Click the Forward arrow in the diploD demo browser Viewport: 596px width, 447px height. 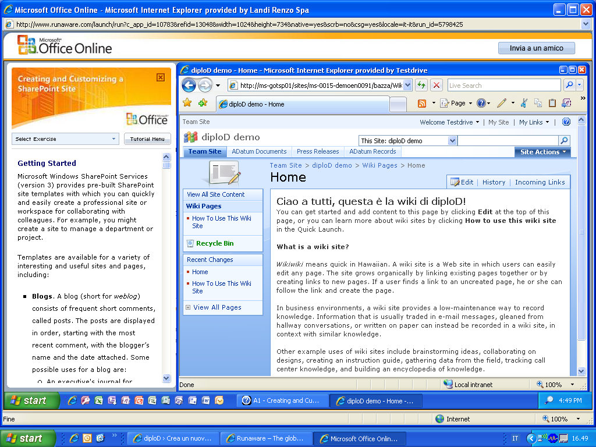[205, 85]
